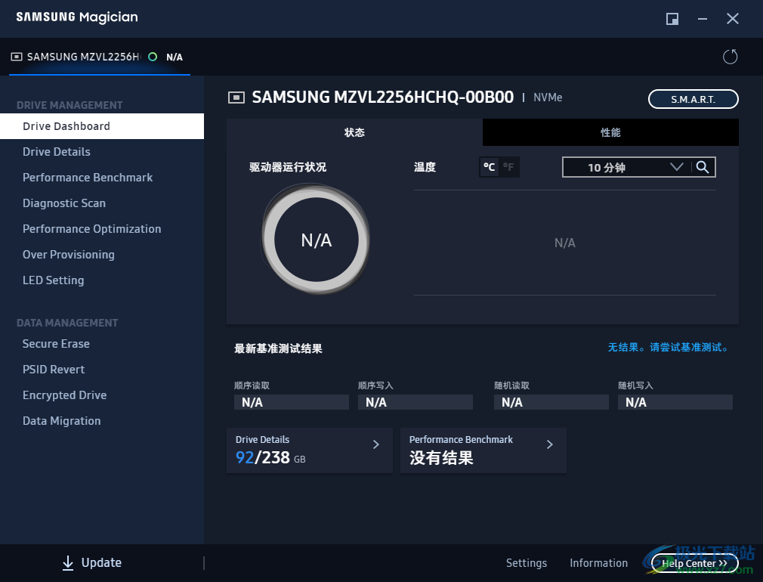This screenshot has height=582, width=763.
Task: Click the 最新基准测试结果 heading
Action: pyautogui.click(x=278, y=348)
